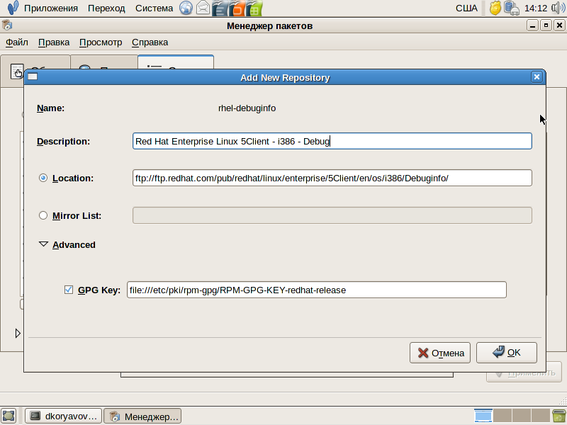Select the Location radio button
The height and width of the screenshot is (425, 567).
pyautogui.click(x=43, y=178)
